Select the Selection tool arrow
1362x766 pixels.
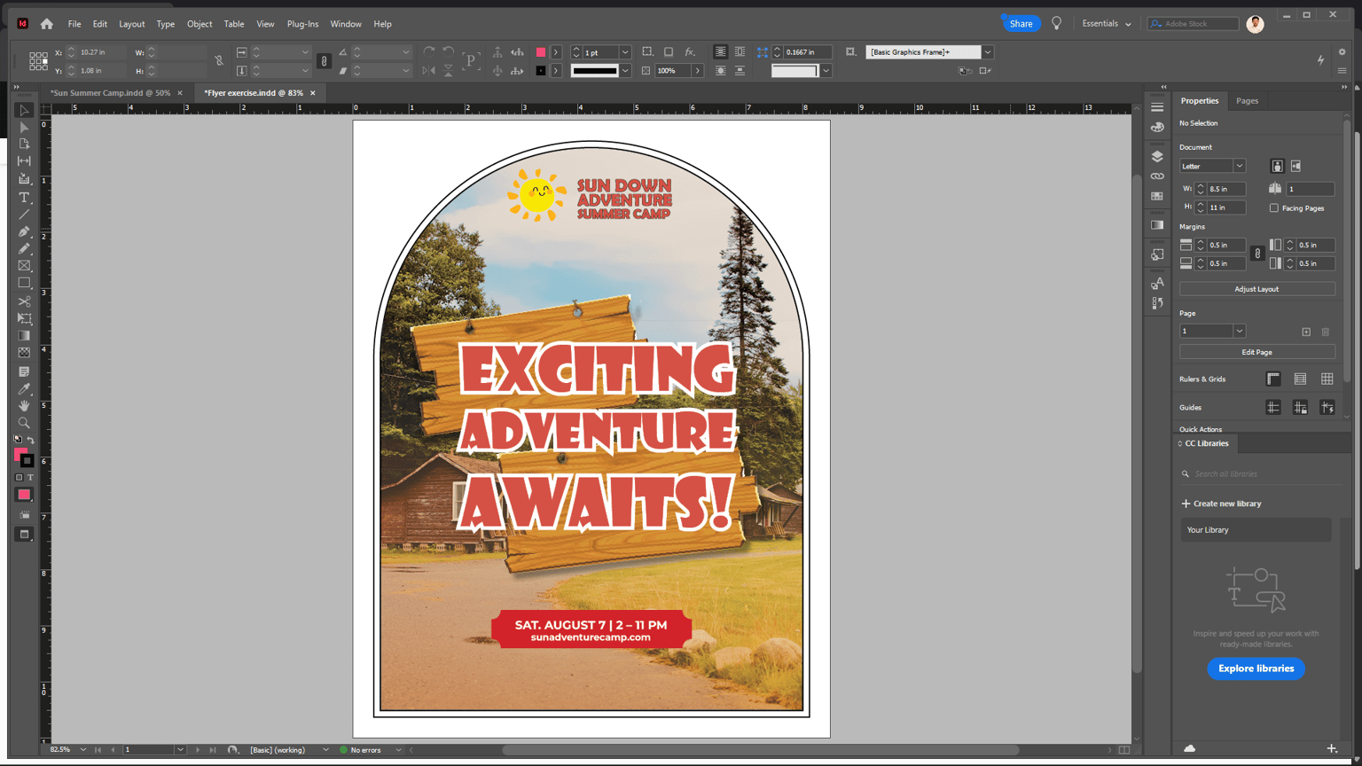24,111
